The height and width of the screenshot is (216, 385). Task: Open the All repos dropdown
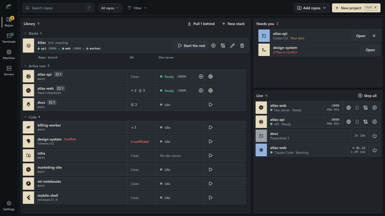pos(110,8)
